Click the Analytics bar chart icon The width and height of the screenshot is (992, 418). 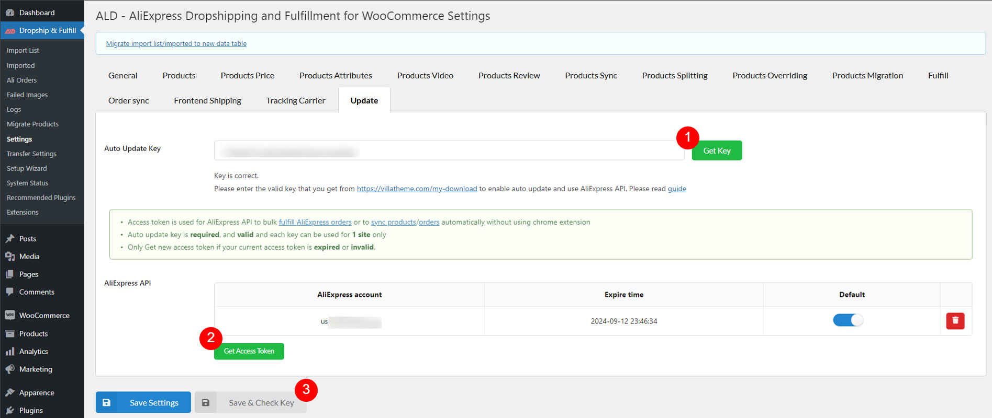10,352
